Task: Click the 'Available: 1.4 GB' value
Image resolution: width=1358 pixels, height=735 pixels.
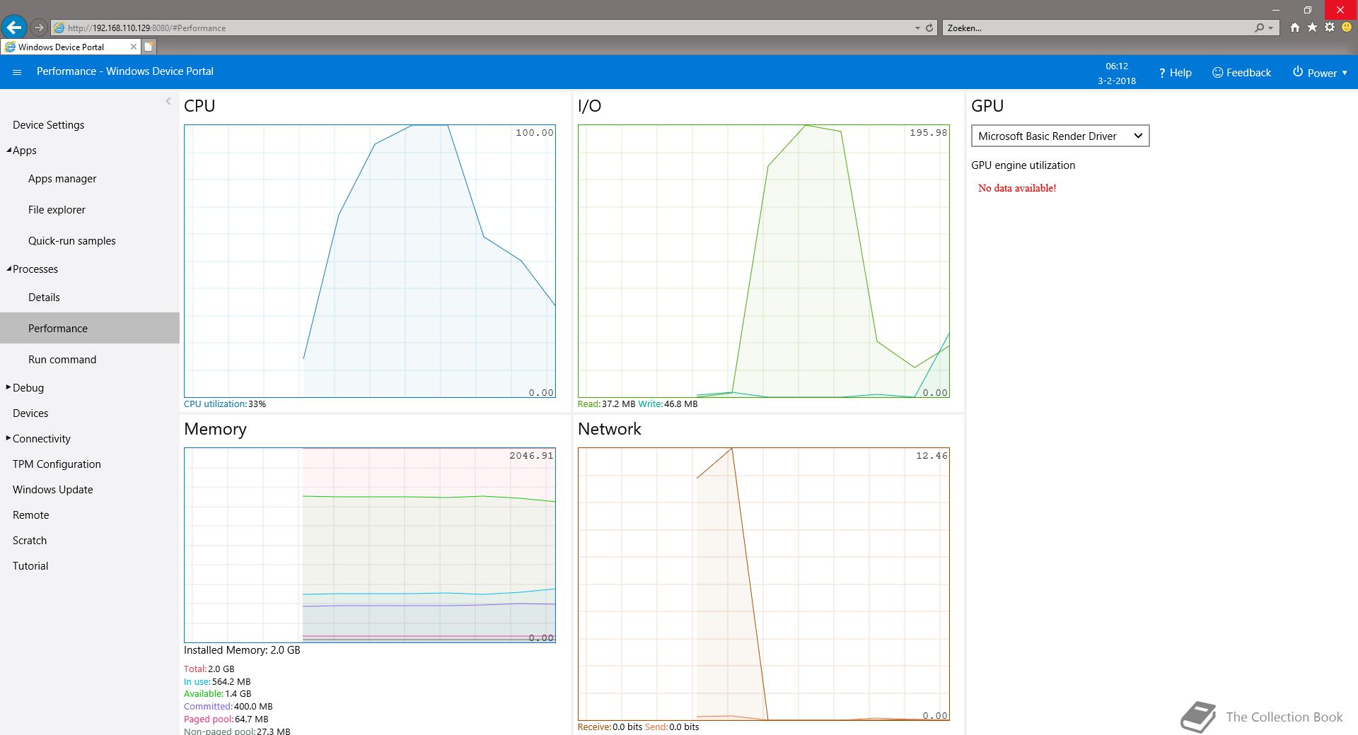Action: point(217,694)
